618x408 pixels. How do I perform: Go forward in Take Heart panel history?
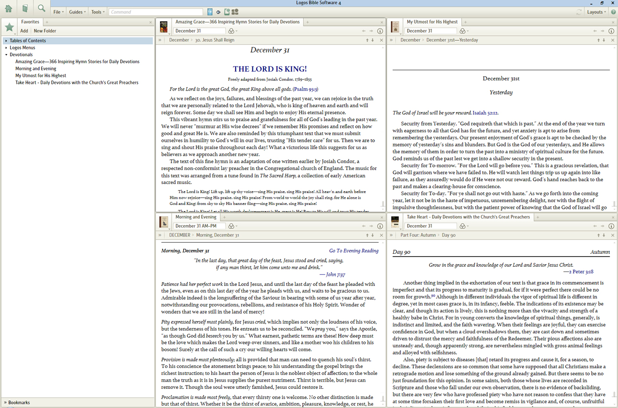(603, 226)
